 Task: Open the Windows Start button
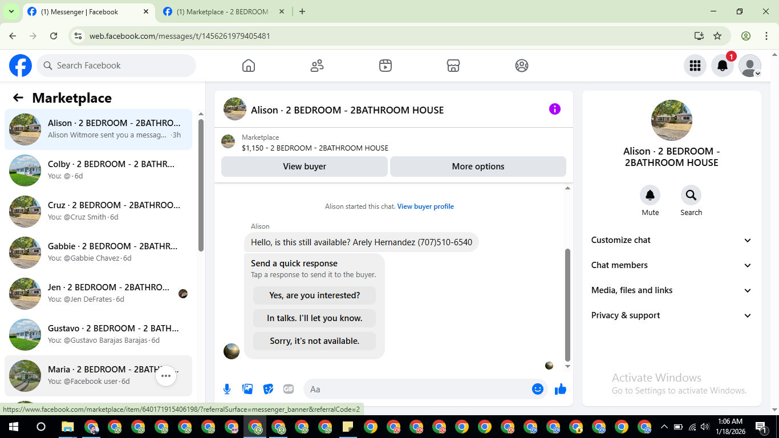(13, 427)
